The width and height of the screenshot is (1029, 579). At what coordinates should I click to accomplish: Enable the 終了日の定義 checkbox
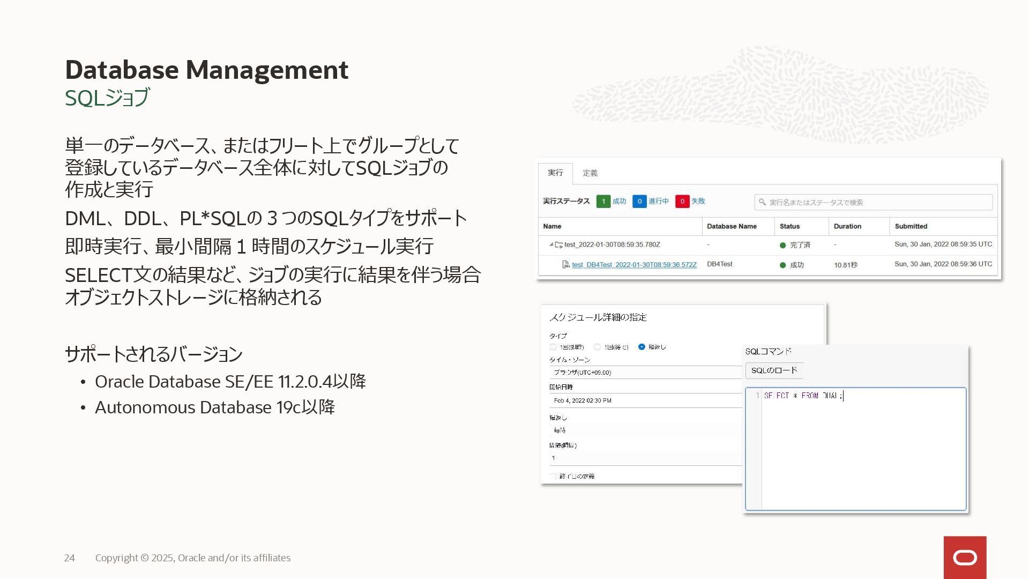tap(553, 476)
